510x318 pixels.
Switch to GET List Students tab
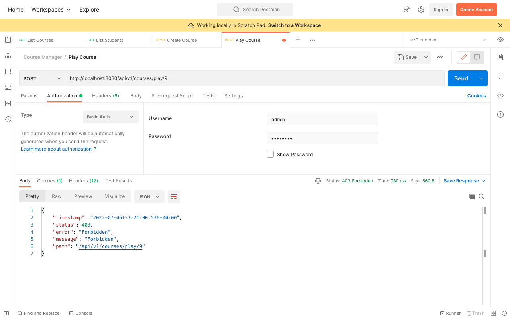pos(119,40)
